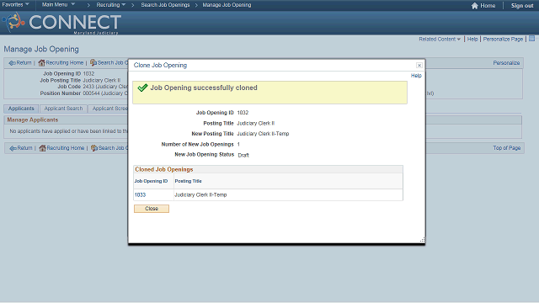The width and height of the screenshot is (539, 303).
Task: Click the Home icon in header
Action: click(475, 6)
